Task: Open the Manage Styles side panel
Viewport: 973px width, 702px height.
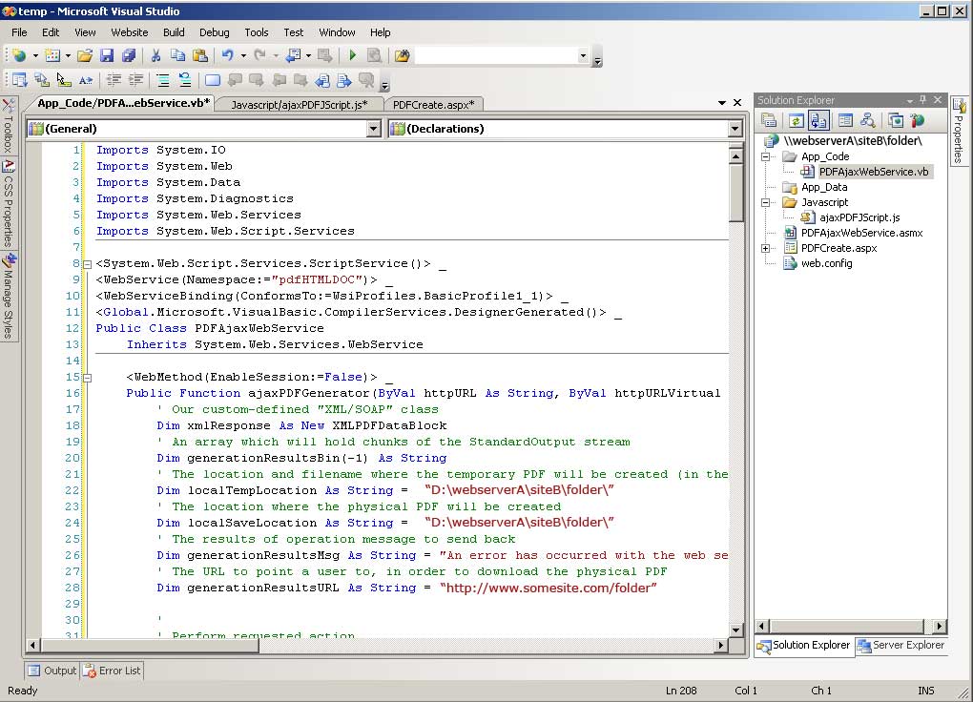Action: pyautogui.click(x=8, y=297)
